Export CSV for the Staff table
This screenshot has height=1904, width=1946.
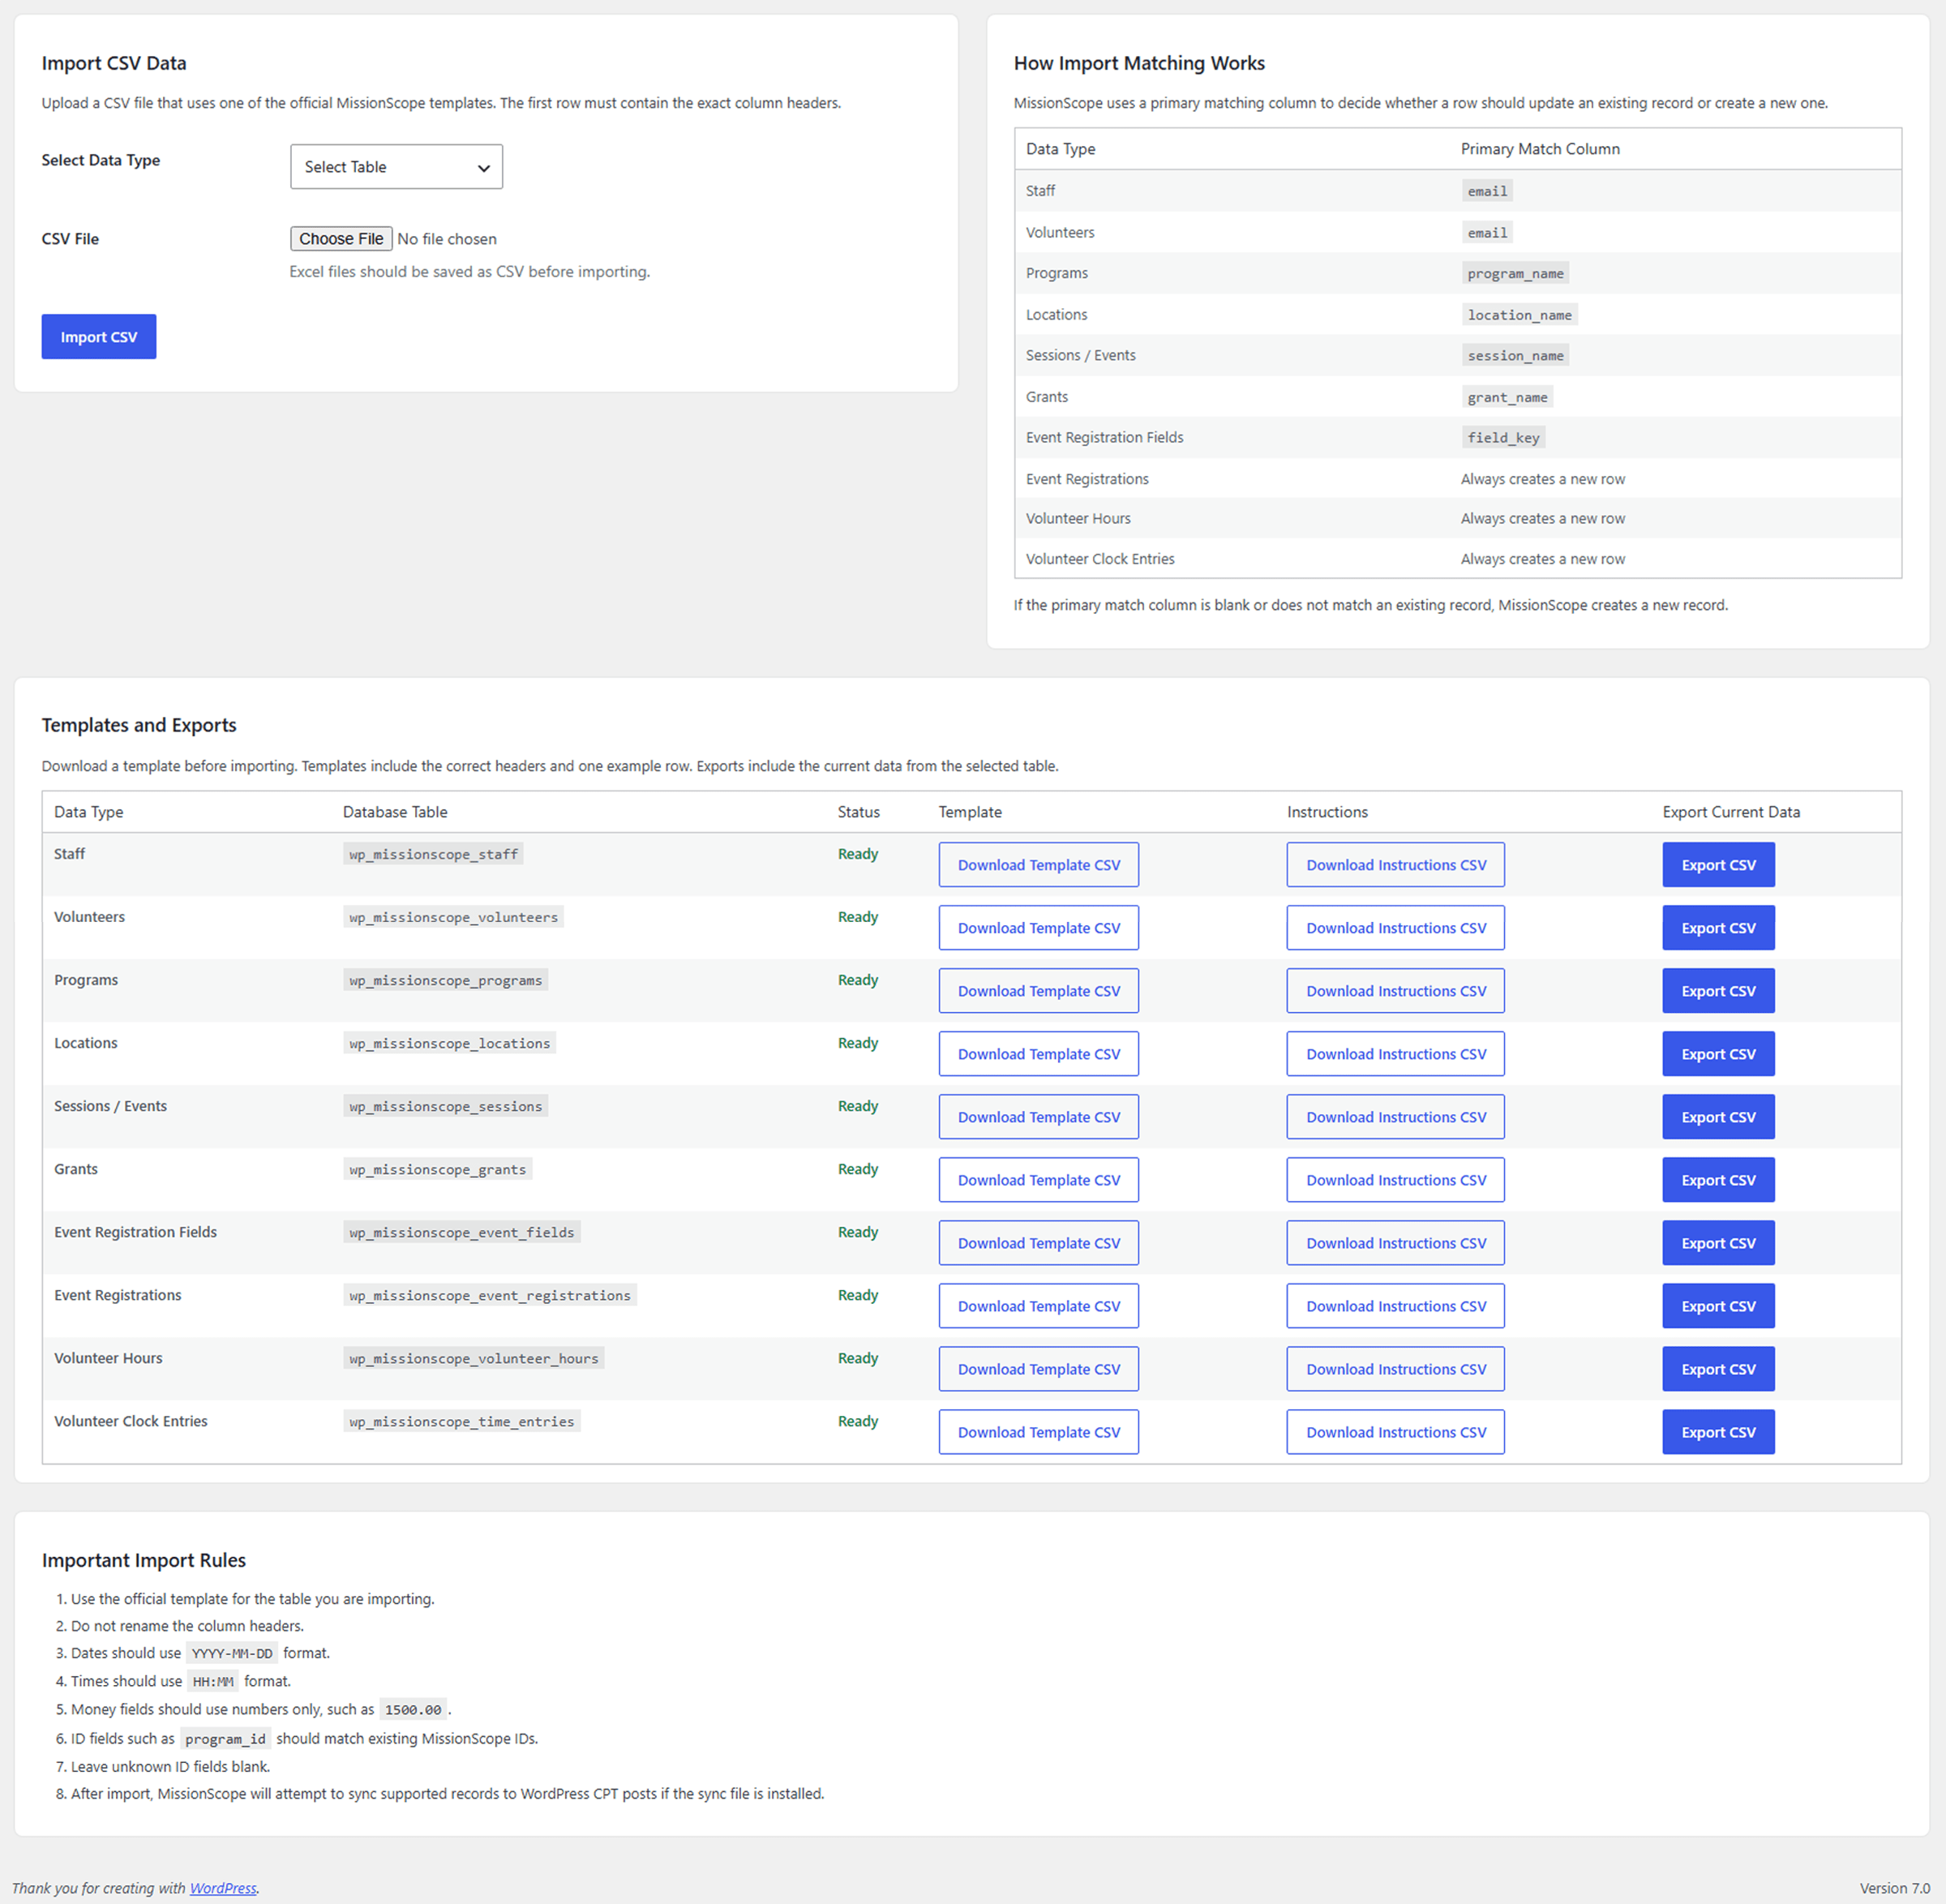[1718, 865]
